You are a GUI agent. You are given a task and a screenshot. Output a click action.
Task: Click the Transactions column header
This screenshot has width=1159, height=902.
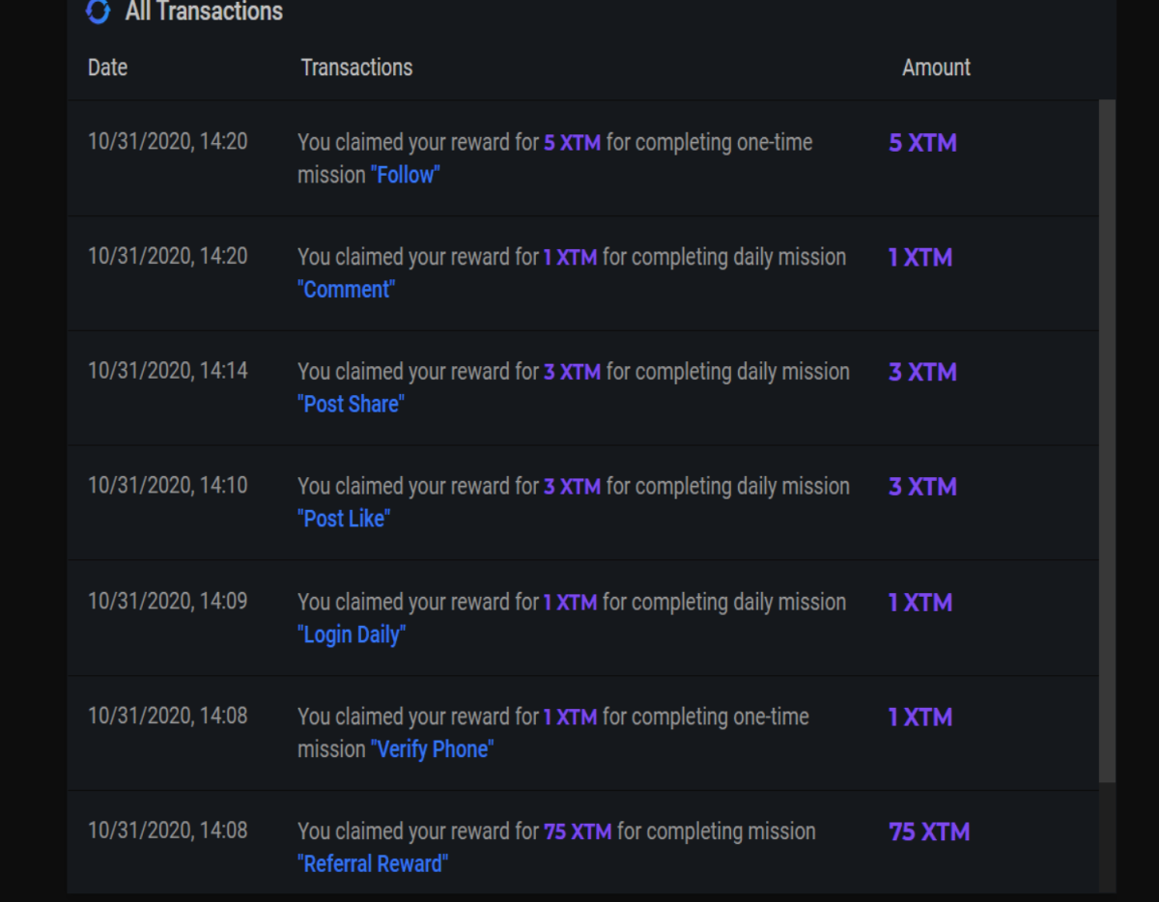pyautogui.click(x=356, y=68)
